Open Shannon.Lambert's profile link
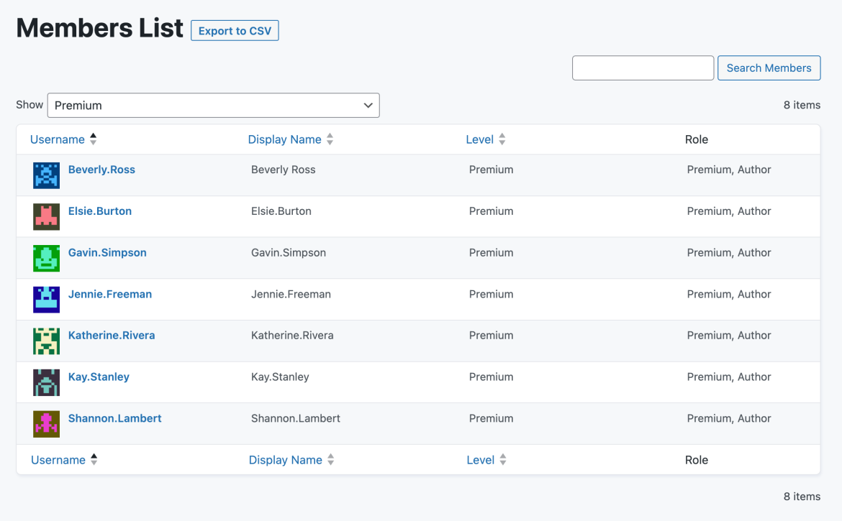 (114, 418)
